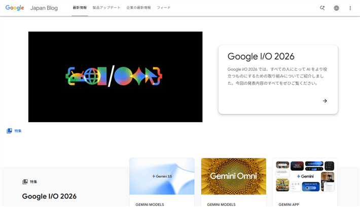This screenshot has width=360, height=207.
Task: Read the Google I/O 2026 card description text
Action: (277, 76)
